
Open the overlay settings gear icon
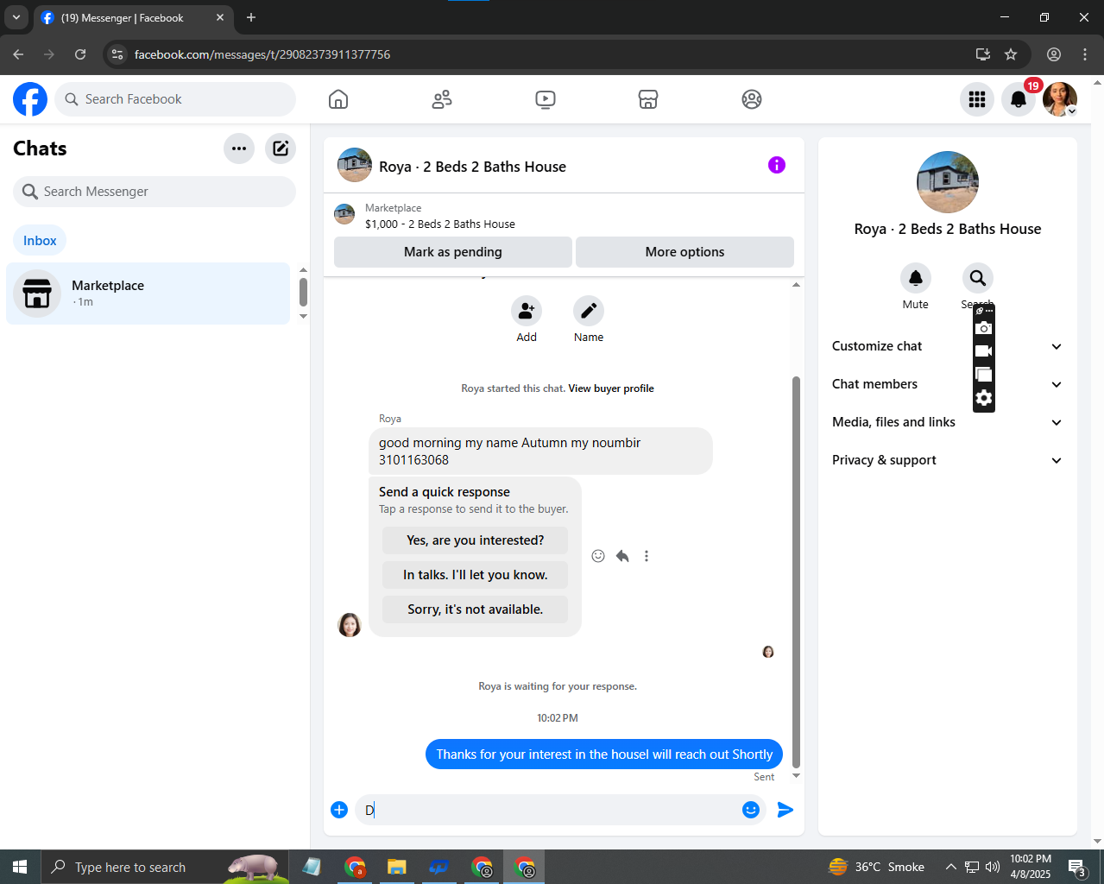[x=984, y=398]
